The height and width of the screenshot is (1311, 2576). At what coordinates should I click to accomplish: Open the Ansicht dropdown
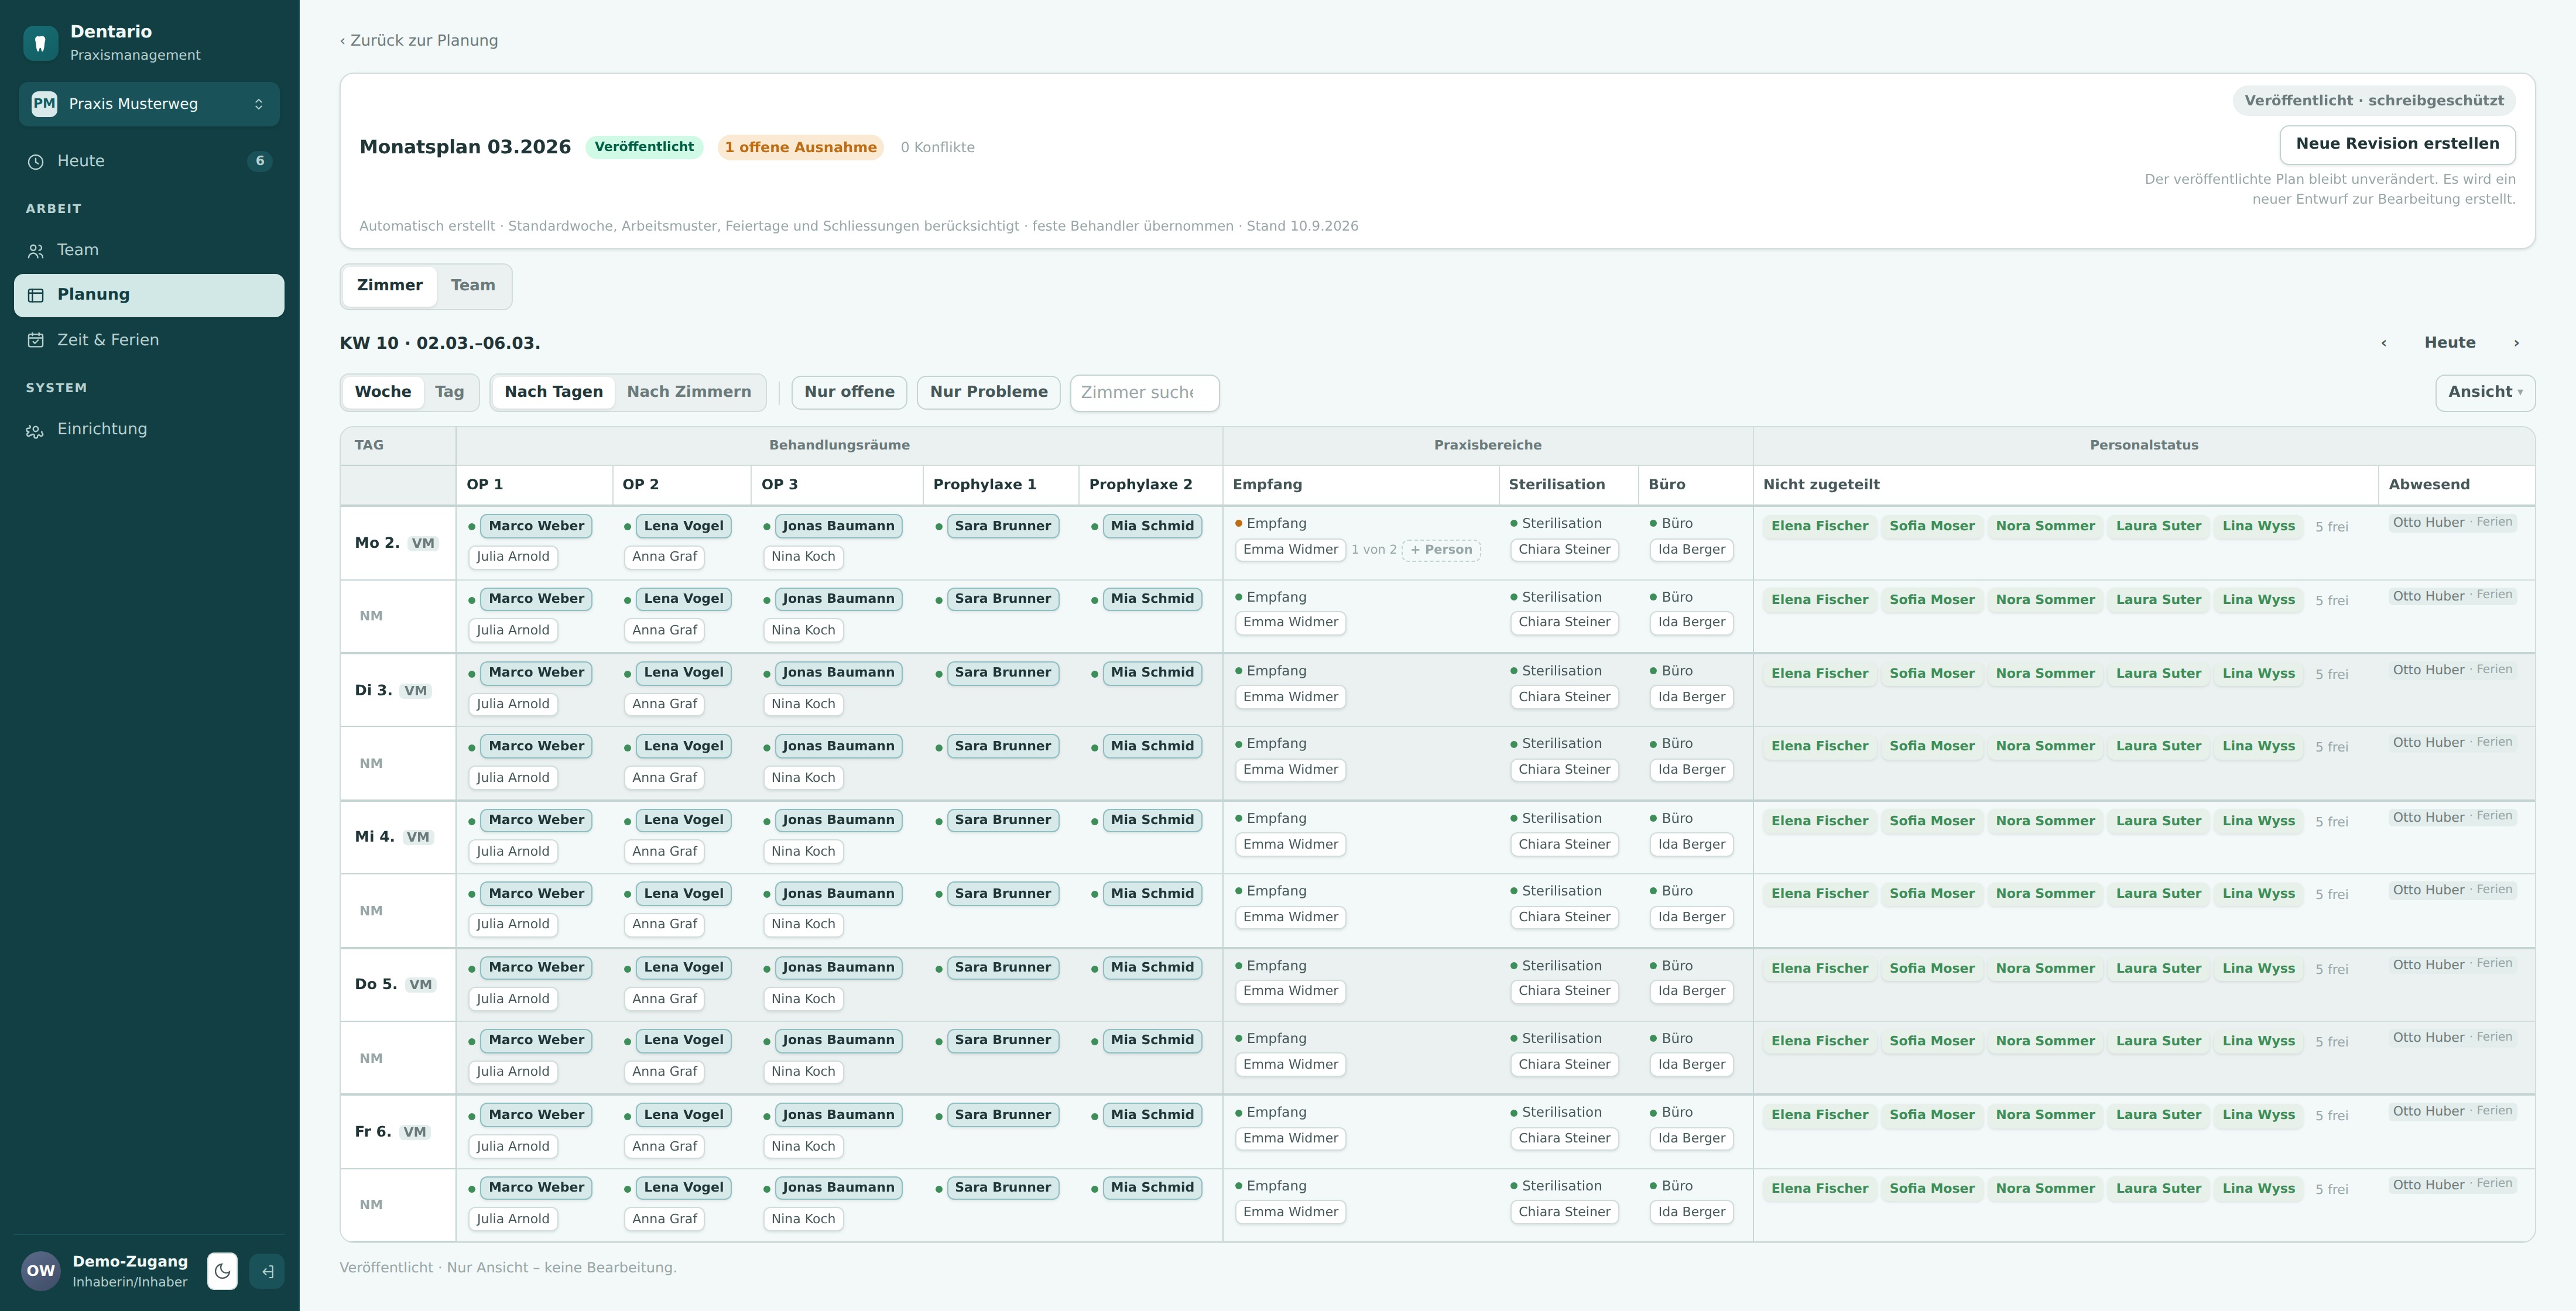click(2485, 392)
